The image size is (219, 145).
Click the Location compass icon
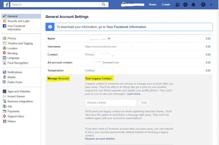5,48
